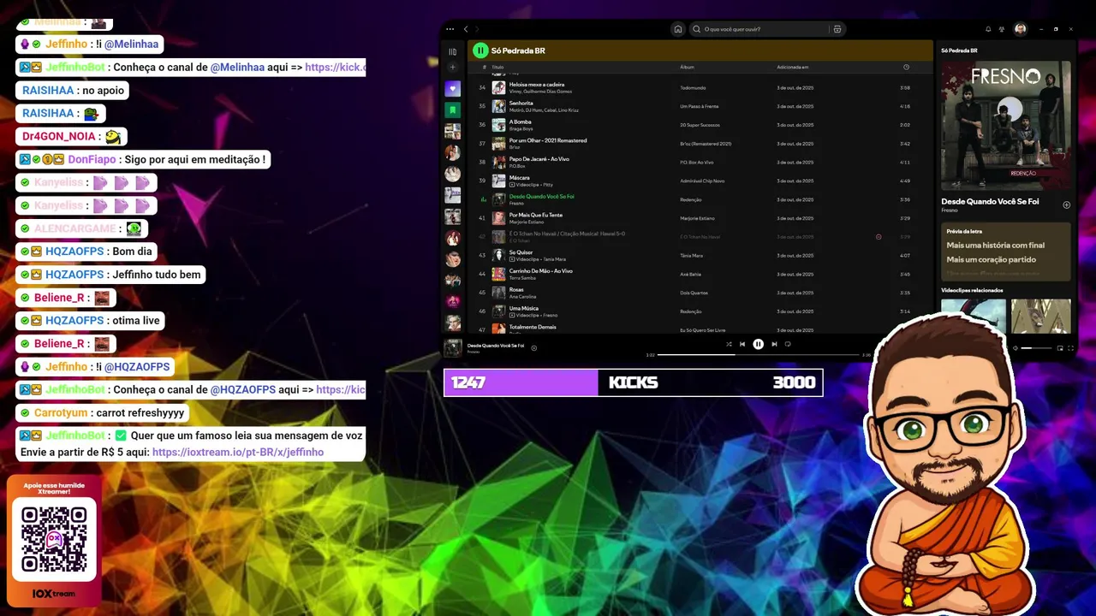1096x616 pixels.
Task: Seek on the song progress bar
Action: point(758,355)
